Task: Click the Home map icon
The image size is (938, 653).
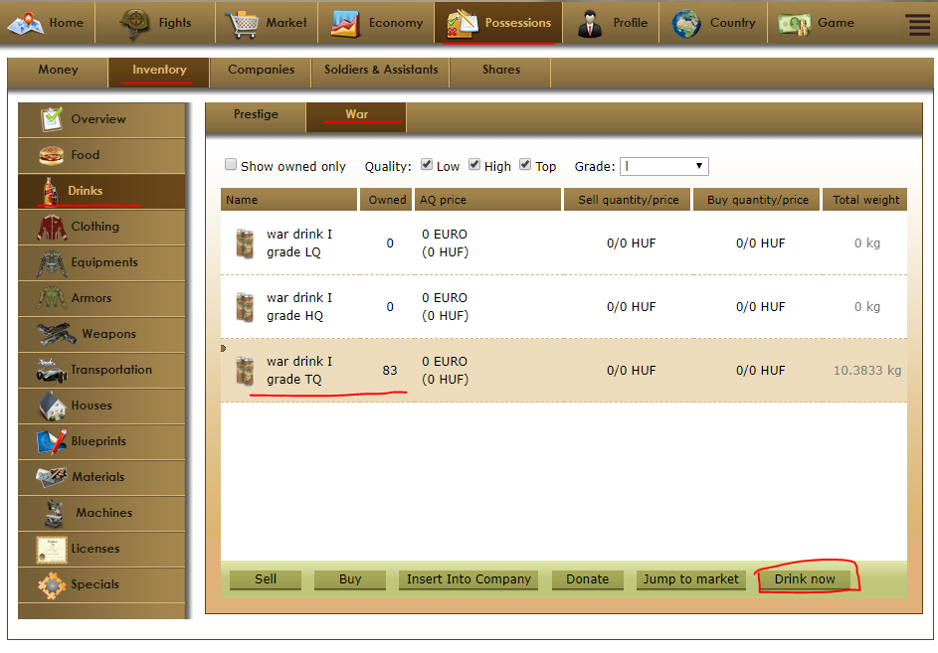Action: [26, 23]
